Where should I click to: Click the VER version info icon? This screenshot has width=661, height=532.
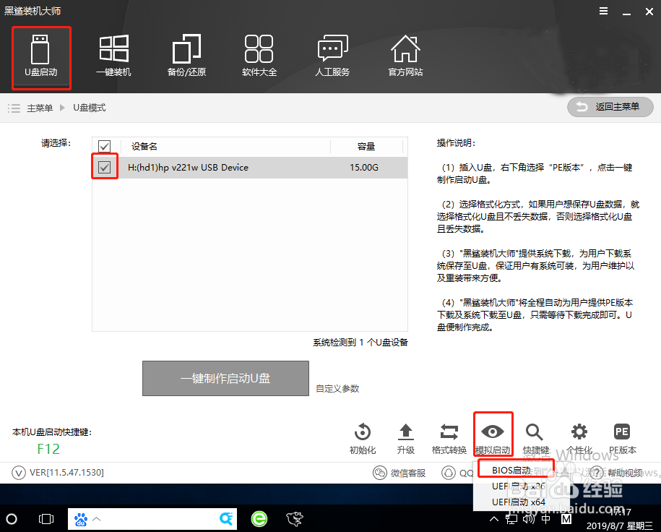point(19,473)
